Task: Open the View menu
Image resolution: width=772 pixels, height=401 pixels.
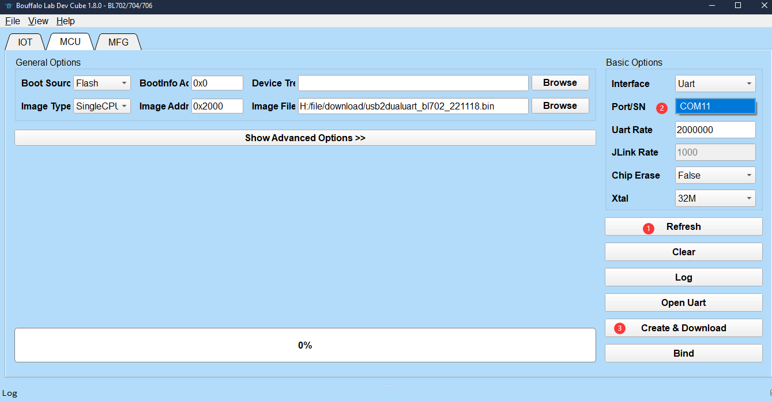Action: (39, 21)
